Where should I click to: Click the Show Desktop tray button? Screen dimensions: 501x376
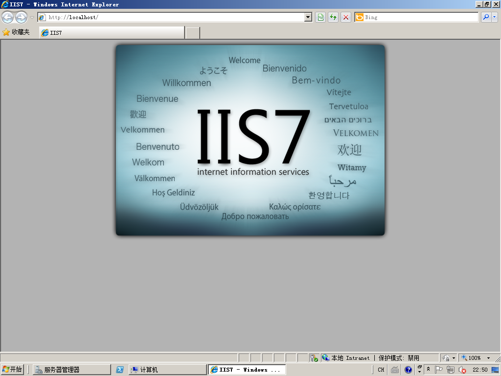(496, 370)
